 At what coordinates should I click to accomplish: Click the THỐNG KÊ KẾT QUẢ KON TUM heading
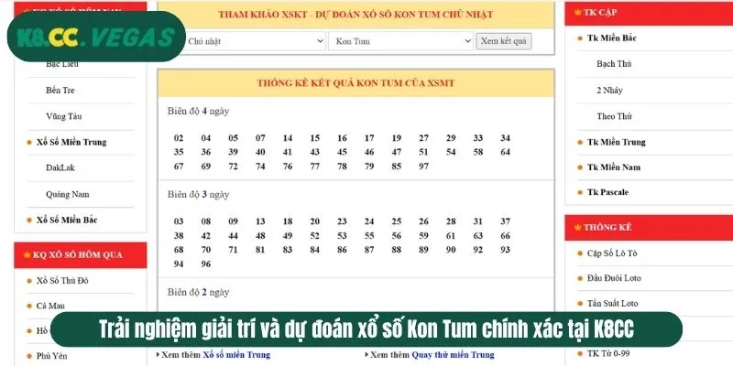point(356,83)
